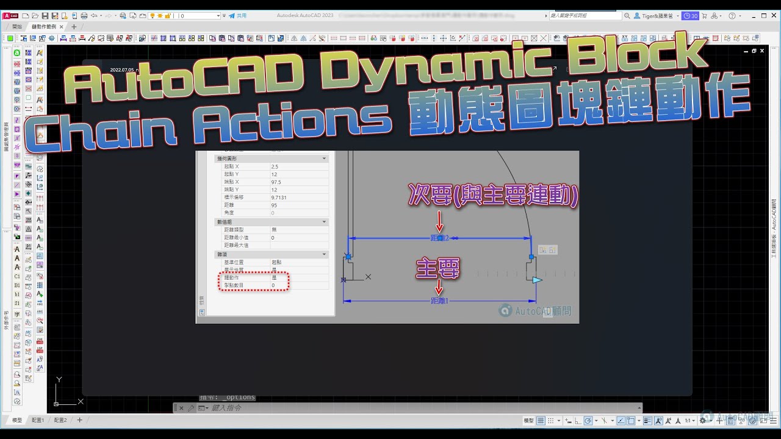Click the blue 30 trial days button
The width and height of the screenshot is (781, 439).
coord(690,15)
